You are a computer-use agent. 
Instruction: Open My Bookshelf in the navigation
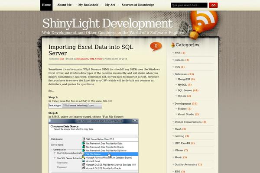click(88, 5)
